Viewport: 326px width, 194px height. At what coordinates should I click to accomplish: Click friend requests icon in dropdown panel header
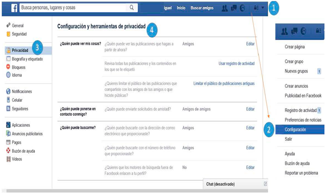point(284,31)
